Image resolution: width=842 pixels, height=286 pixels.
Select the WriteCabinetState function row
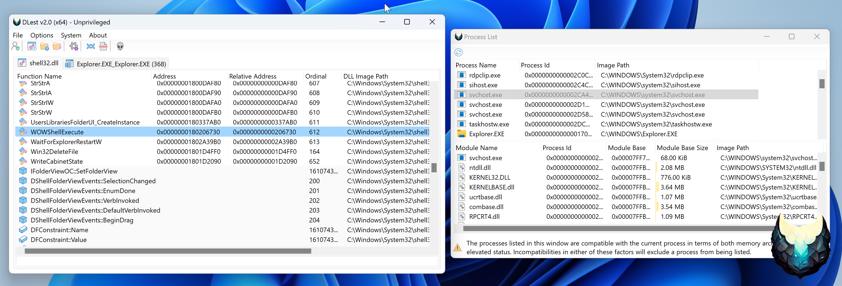[222, 161]
